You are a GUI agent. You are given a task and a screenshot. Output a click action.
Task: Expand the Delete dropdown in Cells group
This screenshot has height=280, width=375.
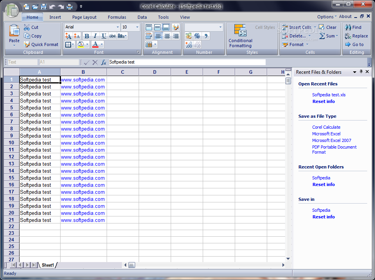[310, 36]
